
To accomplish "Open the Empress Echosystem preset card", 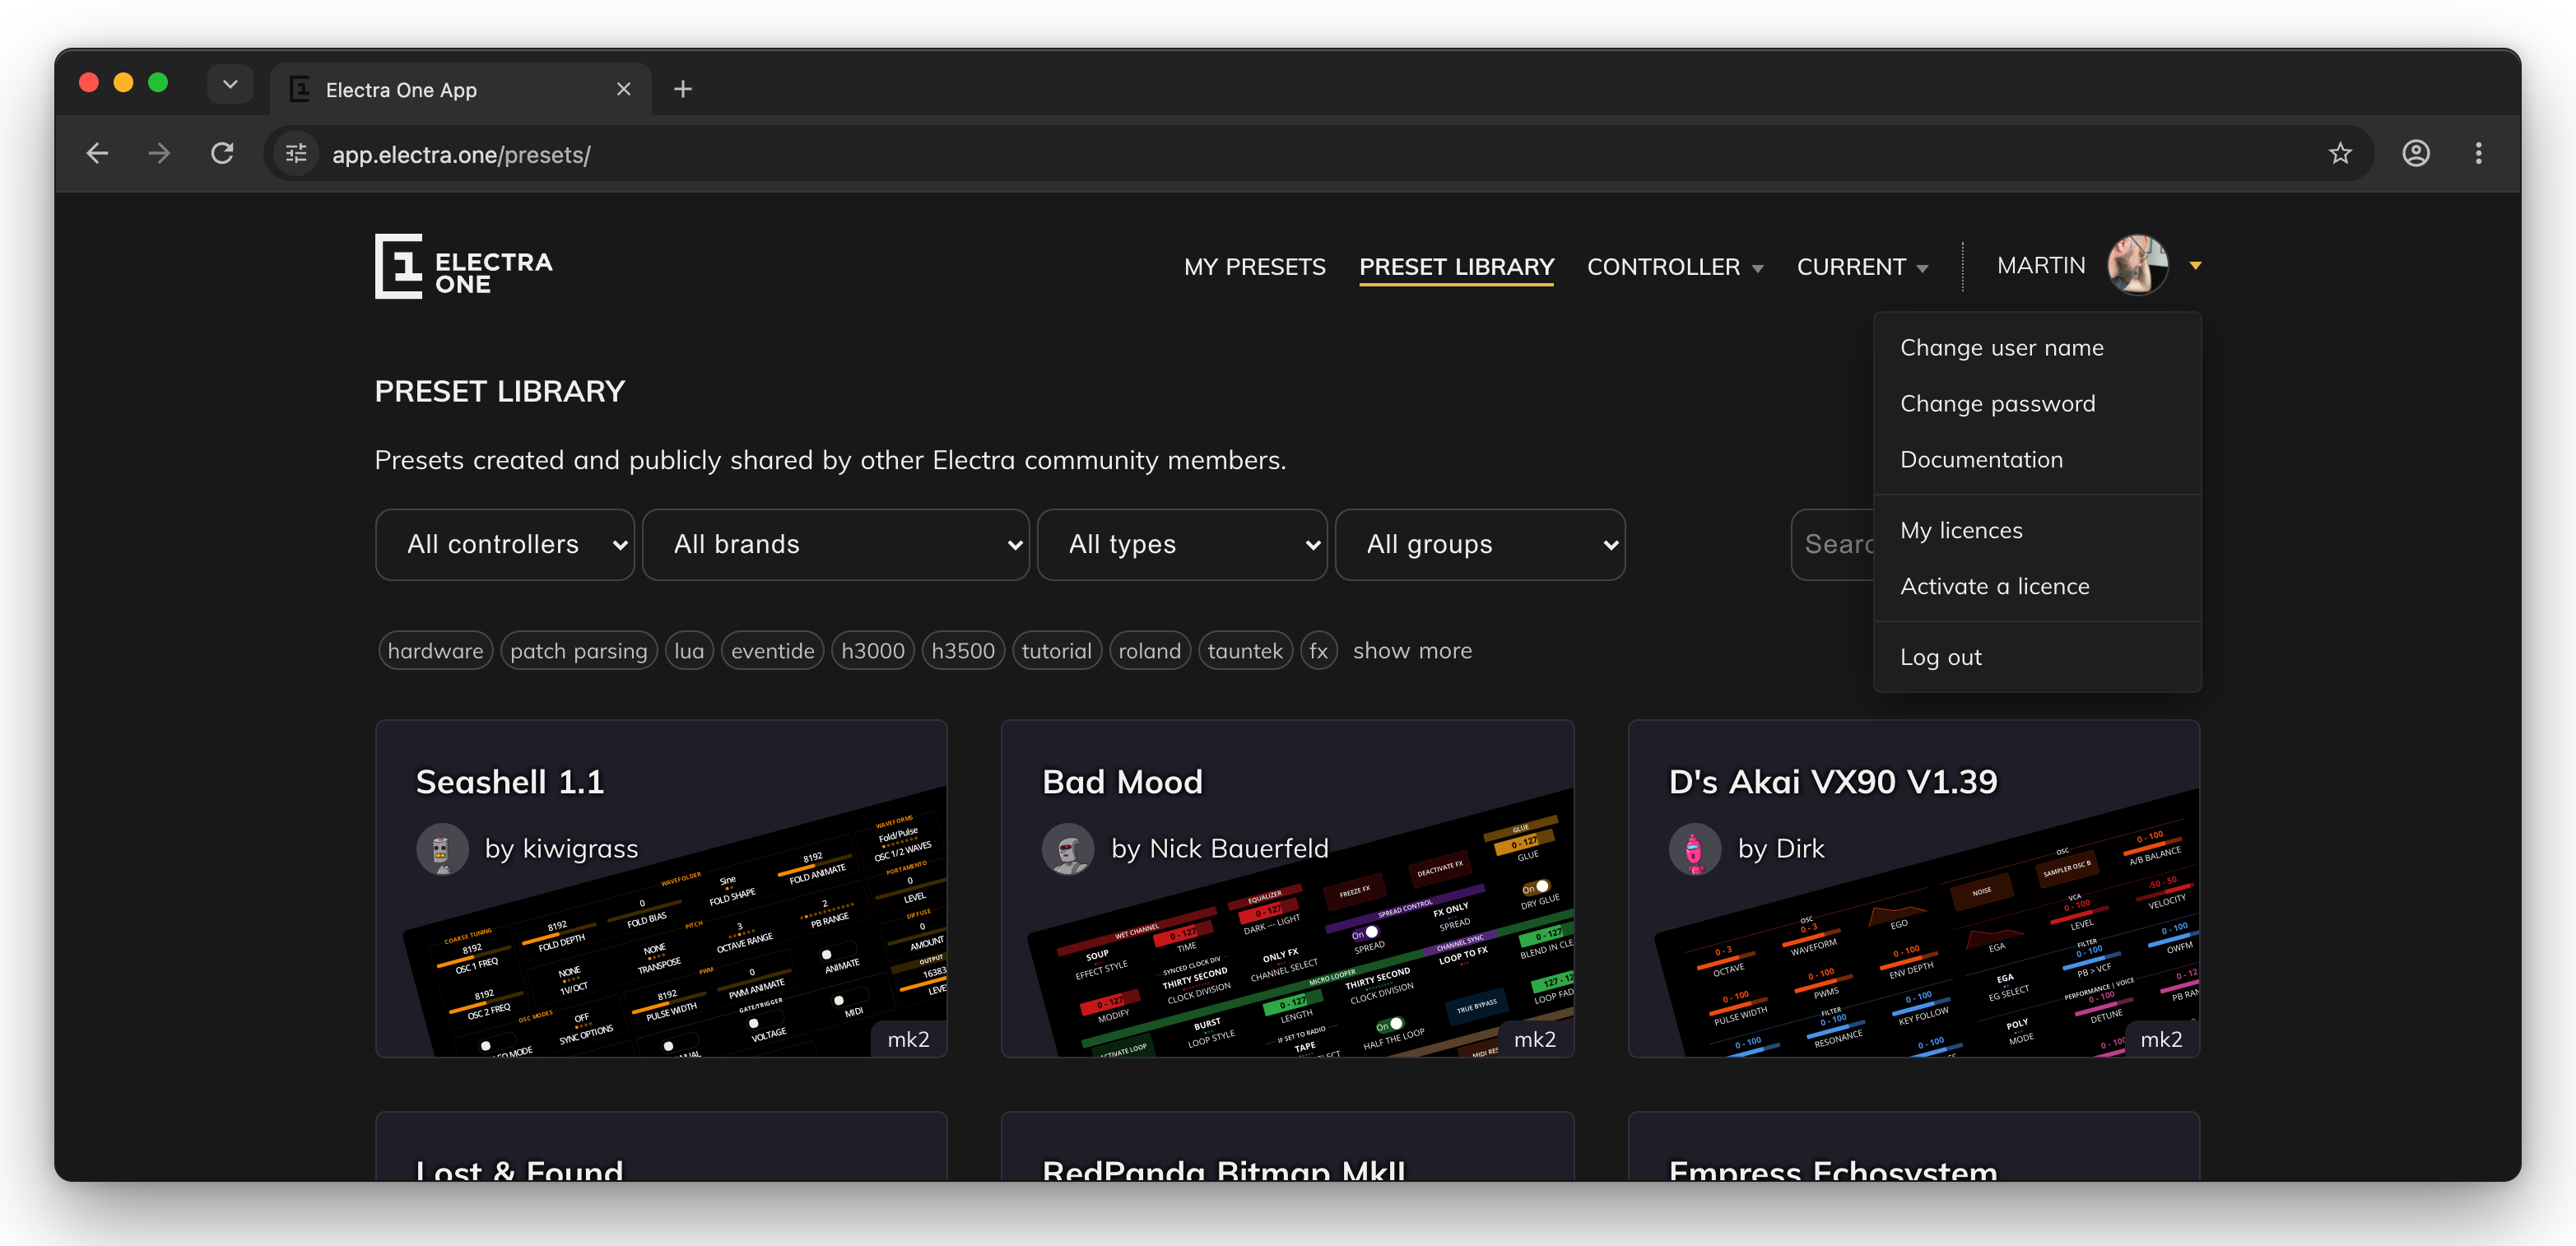I will (1913, 1147).
